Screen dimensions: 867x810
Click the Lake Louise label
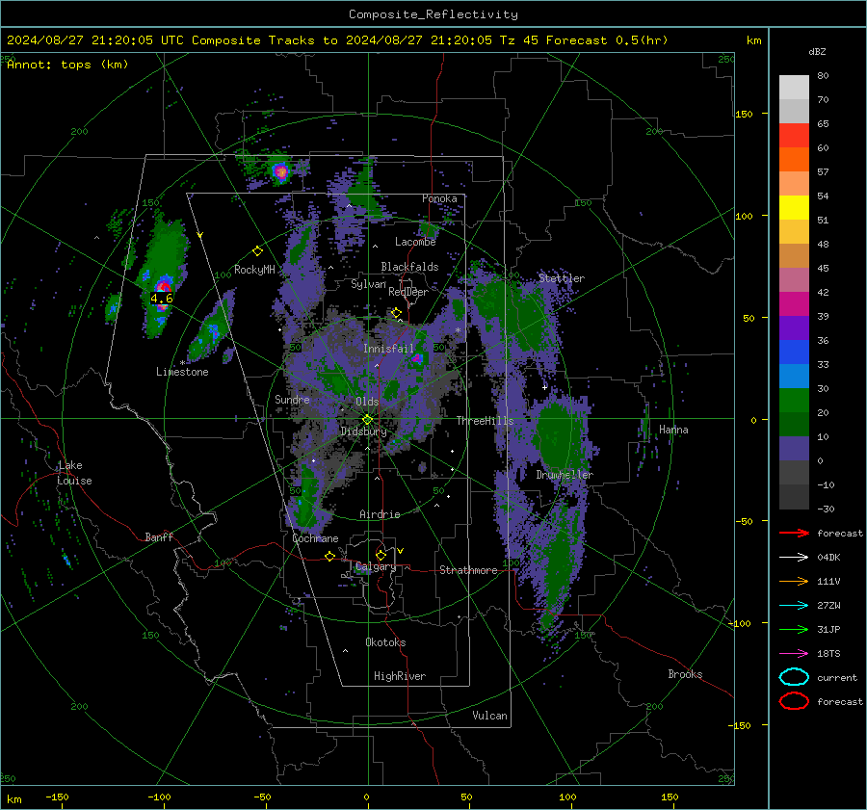point(74,473)
